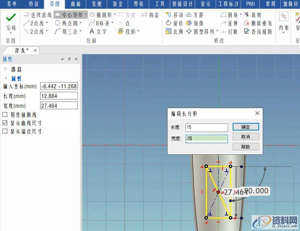The image size is (300, 231).
Task: Click the 宽度 input field in dialog
Action: (207, 139)
